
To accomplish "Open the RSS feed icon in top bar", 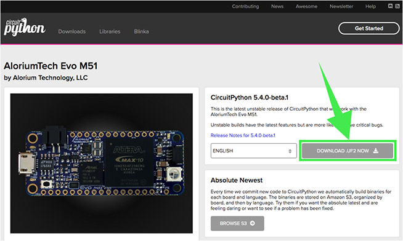I will click(x=397, y=6).
